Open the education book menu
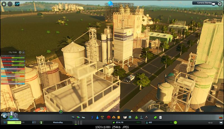 [x=125, y=117]
